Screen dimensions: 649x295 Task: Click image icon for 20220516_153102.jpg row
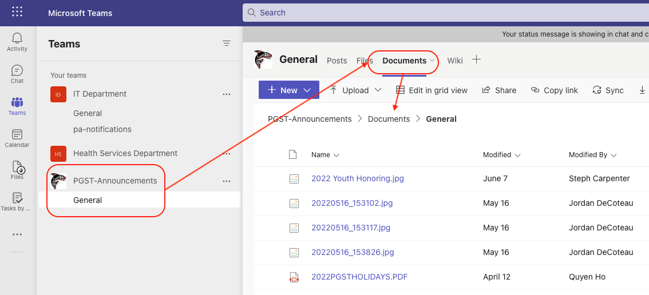pyautogui.click(x=294, y=203)
